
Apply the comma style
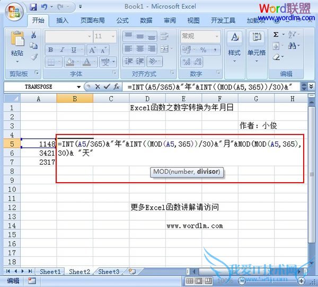coord(215,50)
